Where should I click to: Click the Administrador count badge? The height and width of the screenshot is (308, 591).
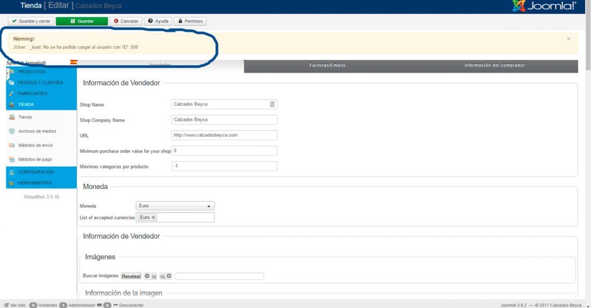pos(63,305)
